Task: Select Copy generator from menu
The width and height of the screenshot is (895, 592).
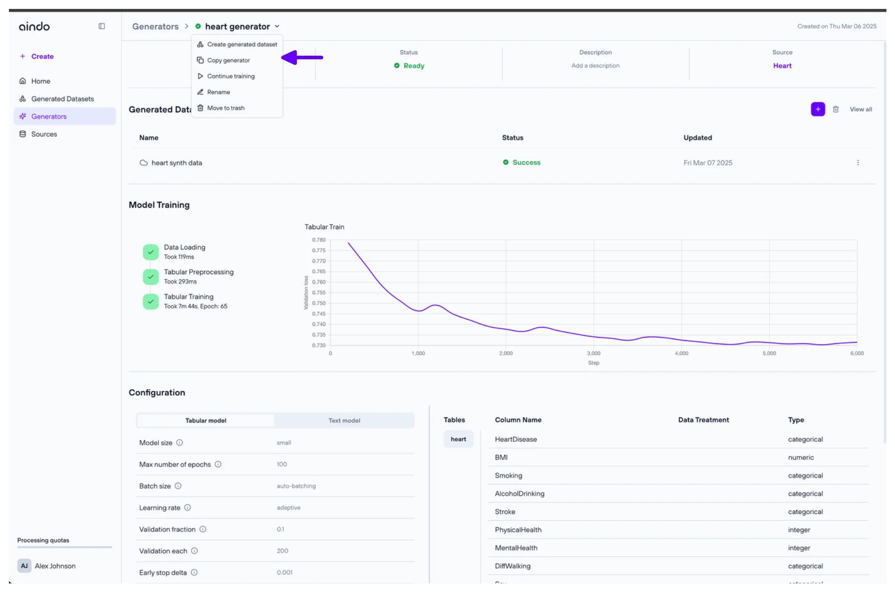Action: point(228,60)
